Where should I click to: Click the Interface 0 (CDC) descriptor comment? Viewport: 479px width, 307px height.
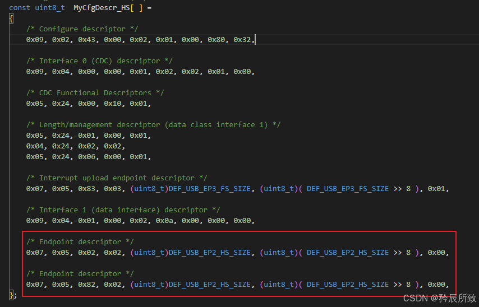(x=99, y=61)
